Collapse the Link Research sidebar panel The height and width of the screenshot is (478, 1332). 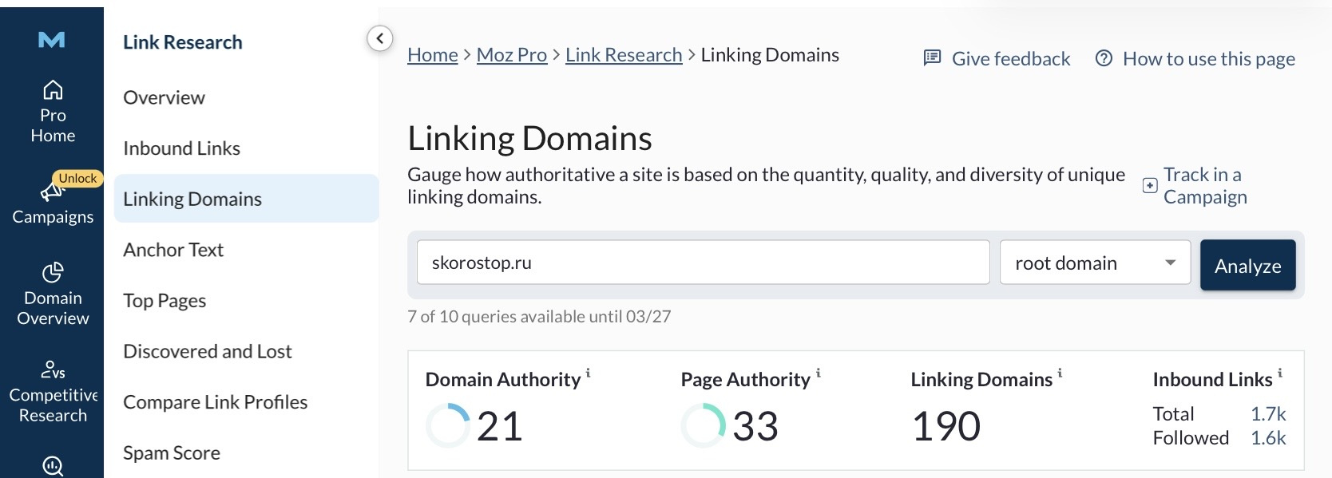[x=380, y=38]
